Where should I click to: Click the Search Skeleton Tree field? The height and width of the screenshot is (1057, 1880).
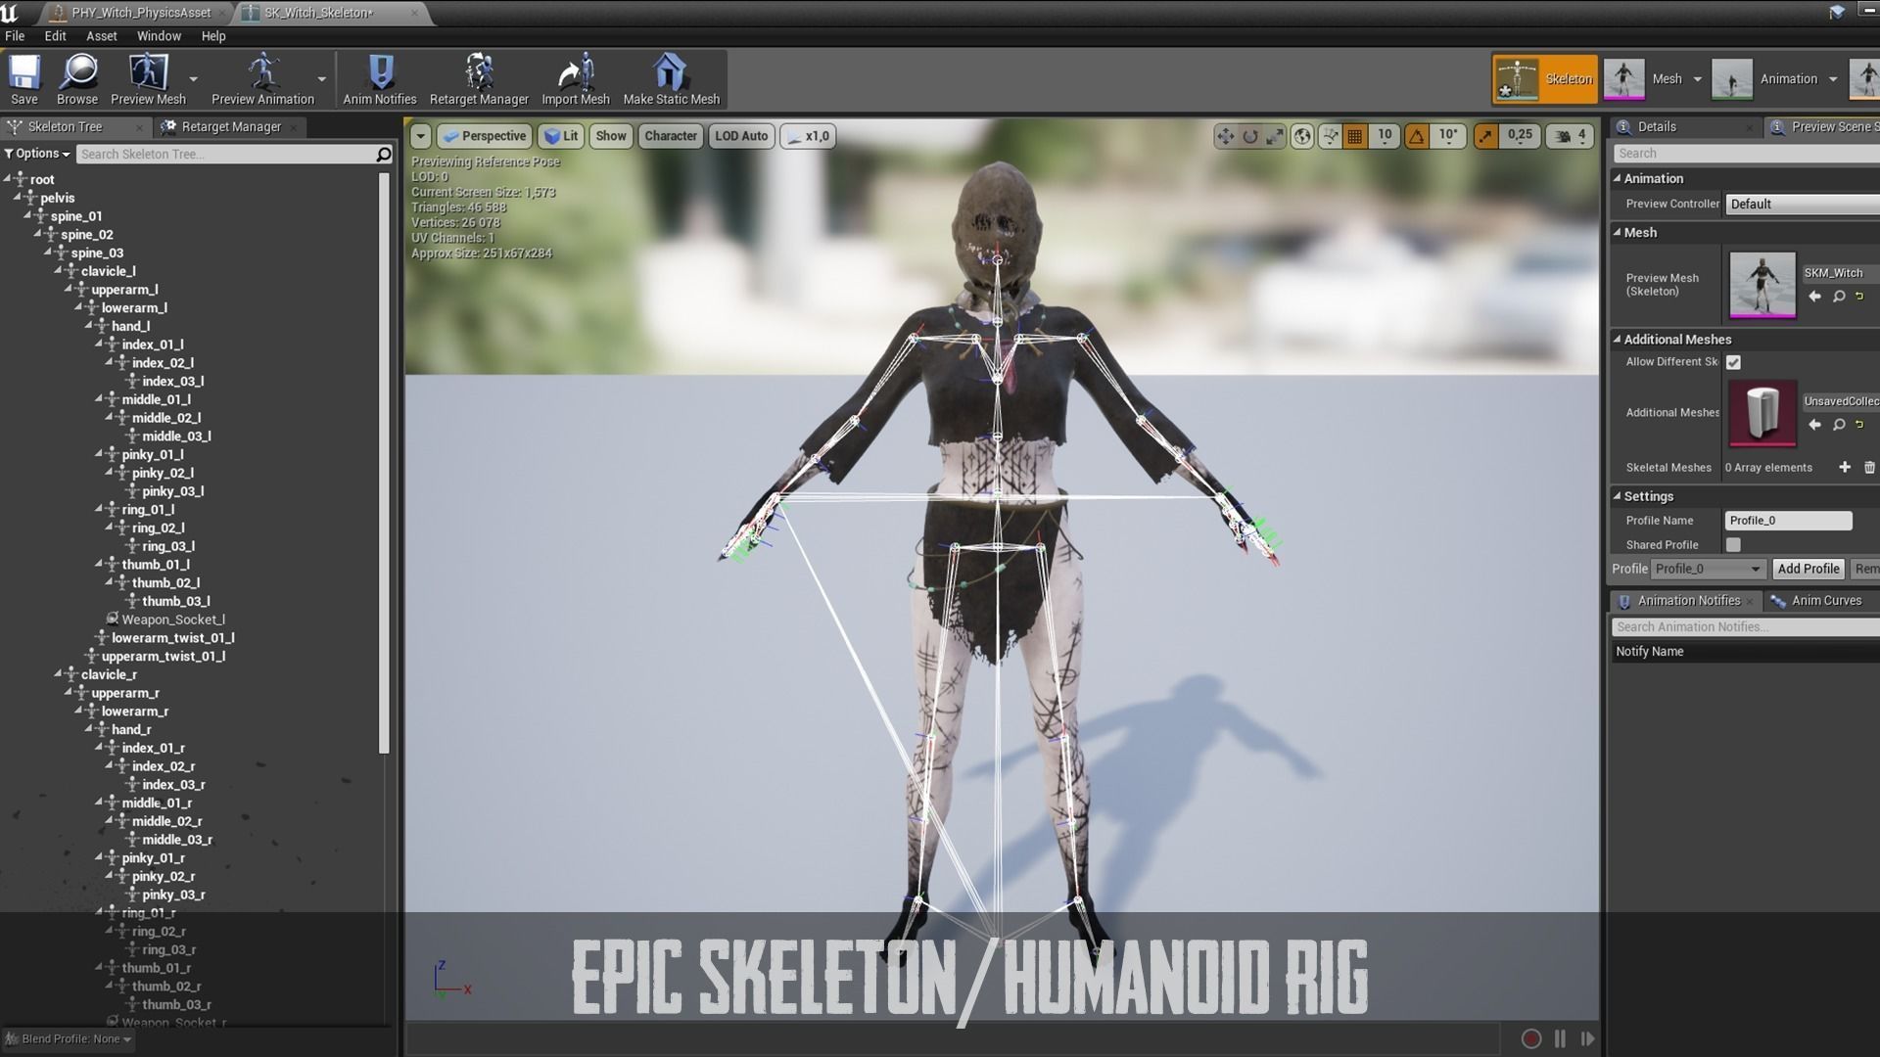pyautogui.click(x=225, y=155)
